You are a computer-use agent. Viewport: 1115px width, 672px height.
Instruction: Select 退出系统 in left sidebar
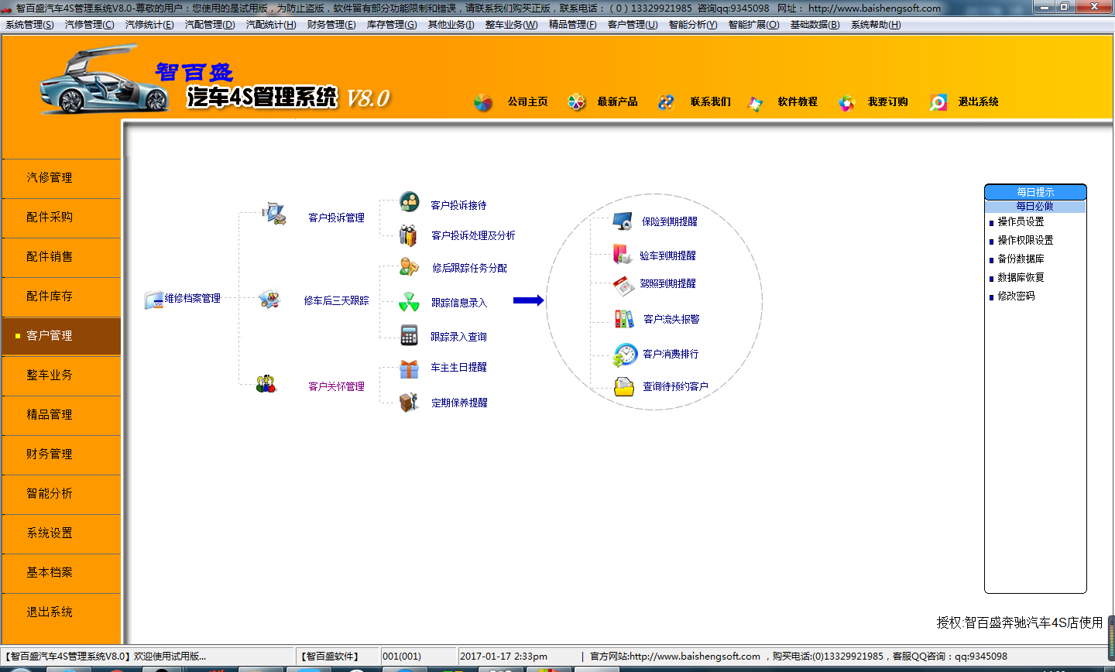click(x=61, y=612)
